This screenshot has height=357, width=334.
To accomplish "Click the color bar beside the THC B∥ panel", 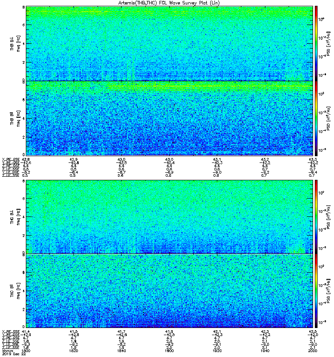I will 316,291.
